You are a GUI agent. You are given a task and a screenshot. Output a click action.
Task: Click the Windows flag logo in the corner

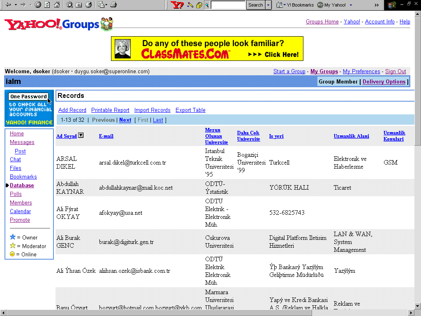392,5
